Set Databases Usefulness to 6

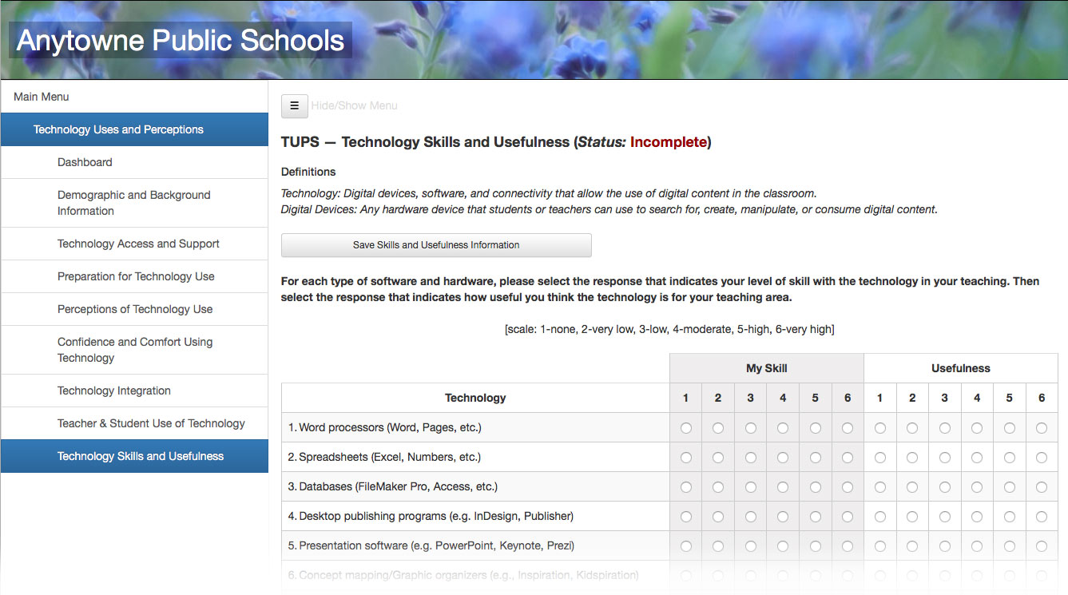pyautogui.click(x=1041, y=487)
